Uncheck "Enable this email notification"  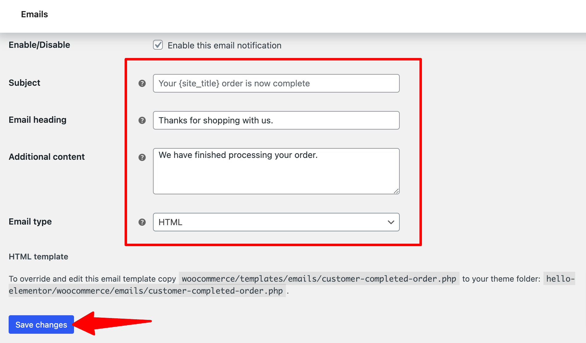158,45
